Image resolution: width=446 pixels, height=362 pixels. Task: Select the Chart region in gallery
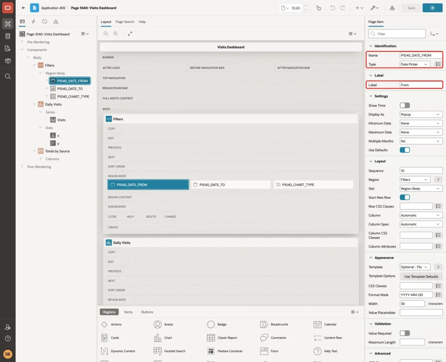(x=163, y=338)
